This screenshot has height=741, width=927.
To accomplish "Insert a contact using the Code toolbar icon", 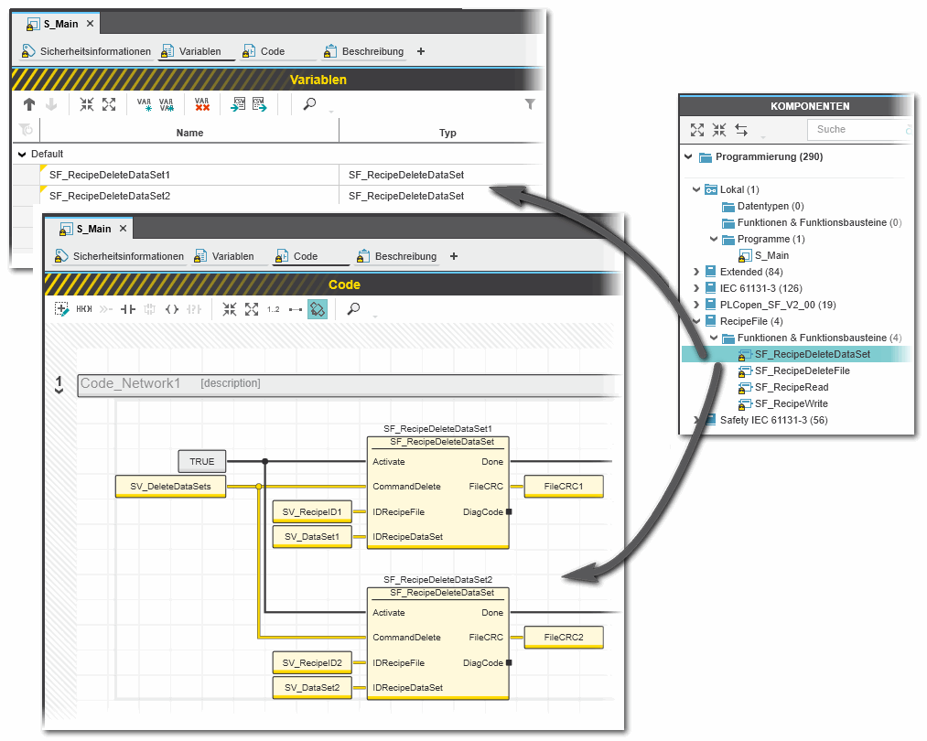I will pyautogui.click(x=128, y=309).
